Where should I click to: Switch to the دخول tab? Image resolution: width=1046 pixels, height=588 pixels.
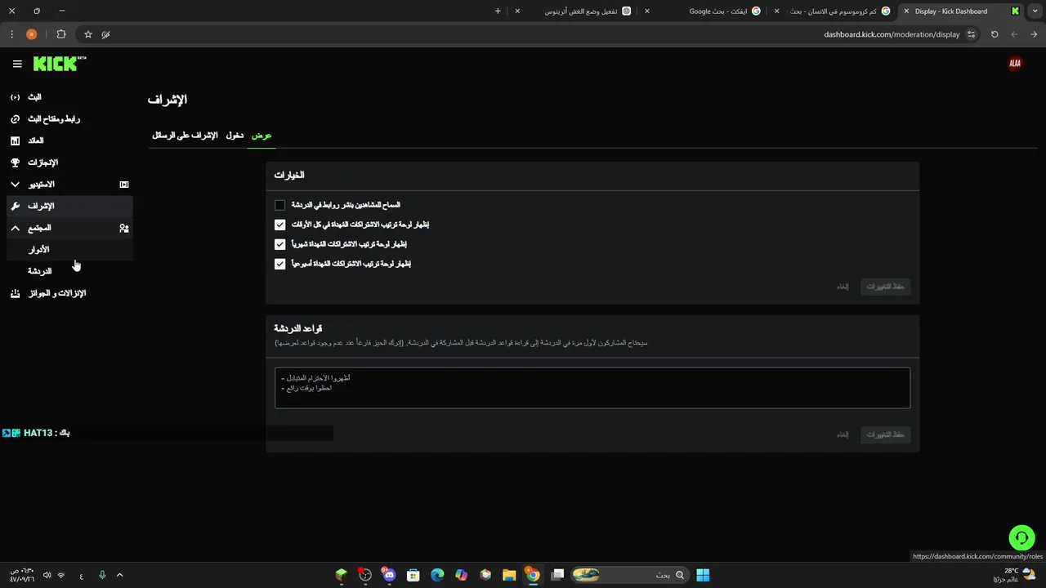click(x=235, y=136)
